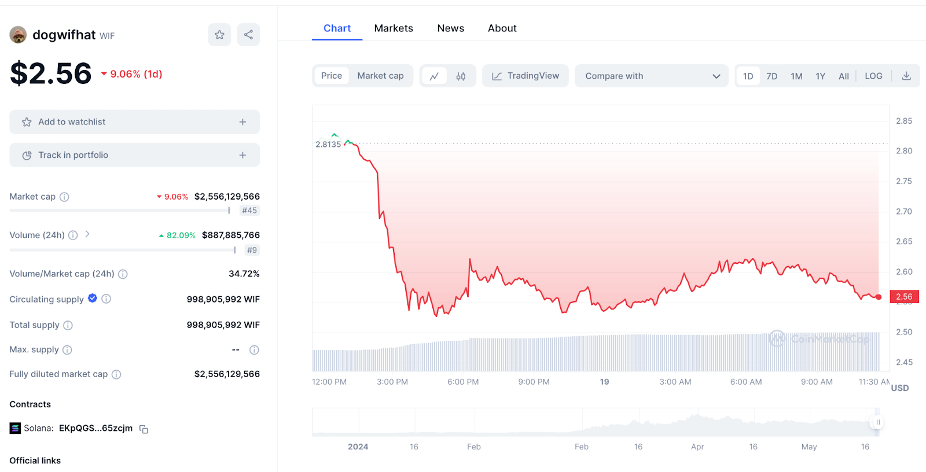The height and width of the screenshot is (472, 926).
Task: Open the Max. supply info icon
Action: (x=67, y=350)
